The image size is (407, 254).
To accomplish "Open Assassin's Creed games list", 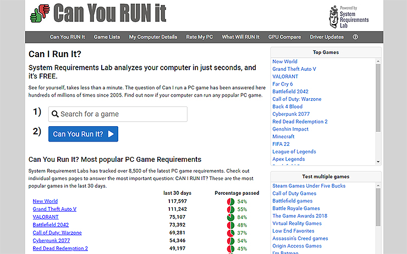I will click(300, 239).
